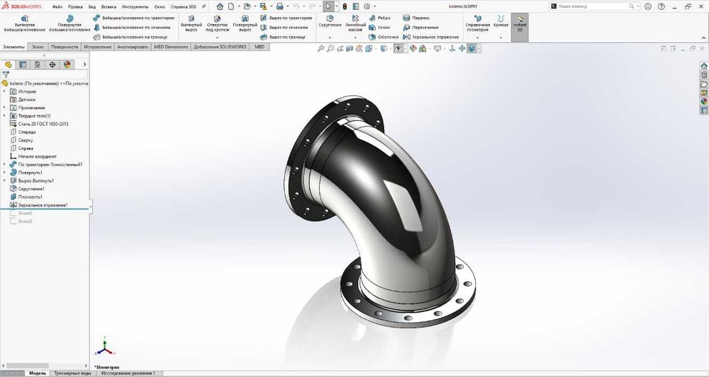This screenshot has width=709, height=377.
Task: Click Бобышка/основание по сечениям
Action: tap(132, 28)
